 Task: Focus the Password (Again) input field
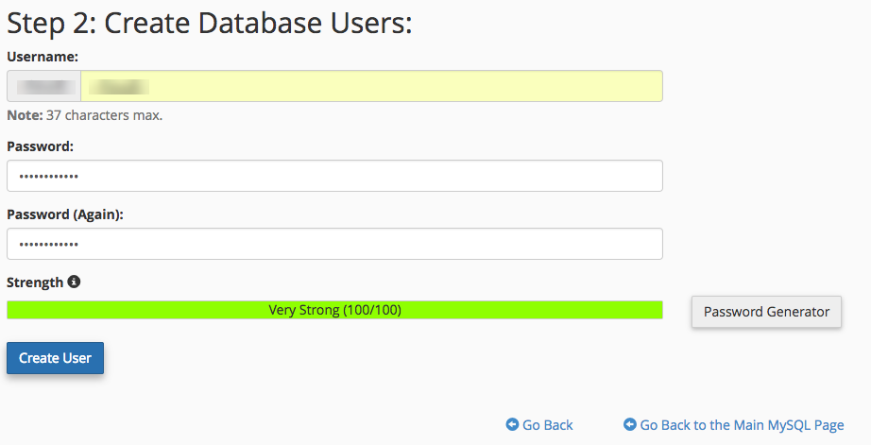point(334,244)
